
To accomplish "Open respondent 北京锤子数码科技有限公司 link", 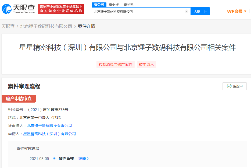I will 49,126.
